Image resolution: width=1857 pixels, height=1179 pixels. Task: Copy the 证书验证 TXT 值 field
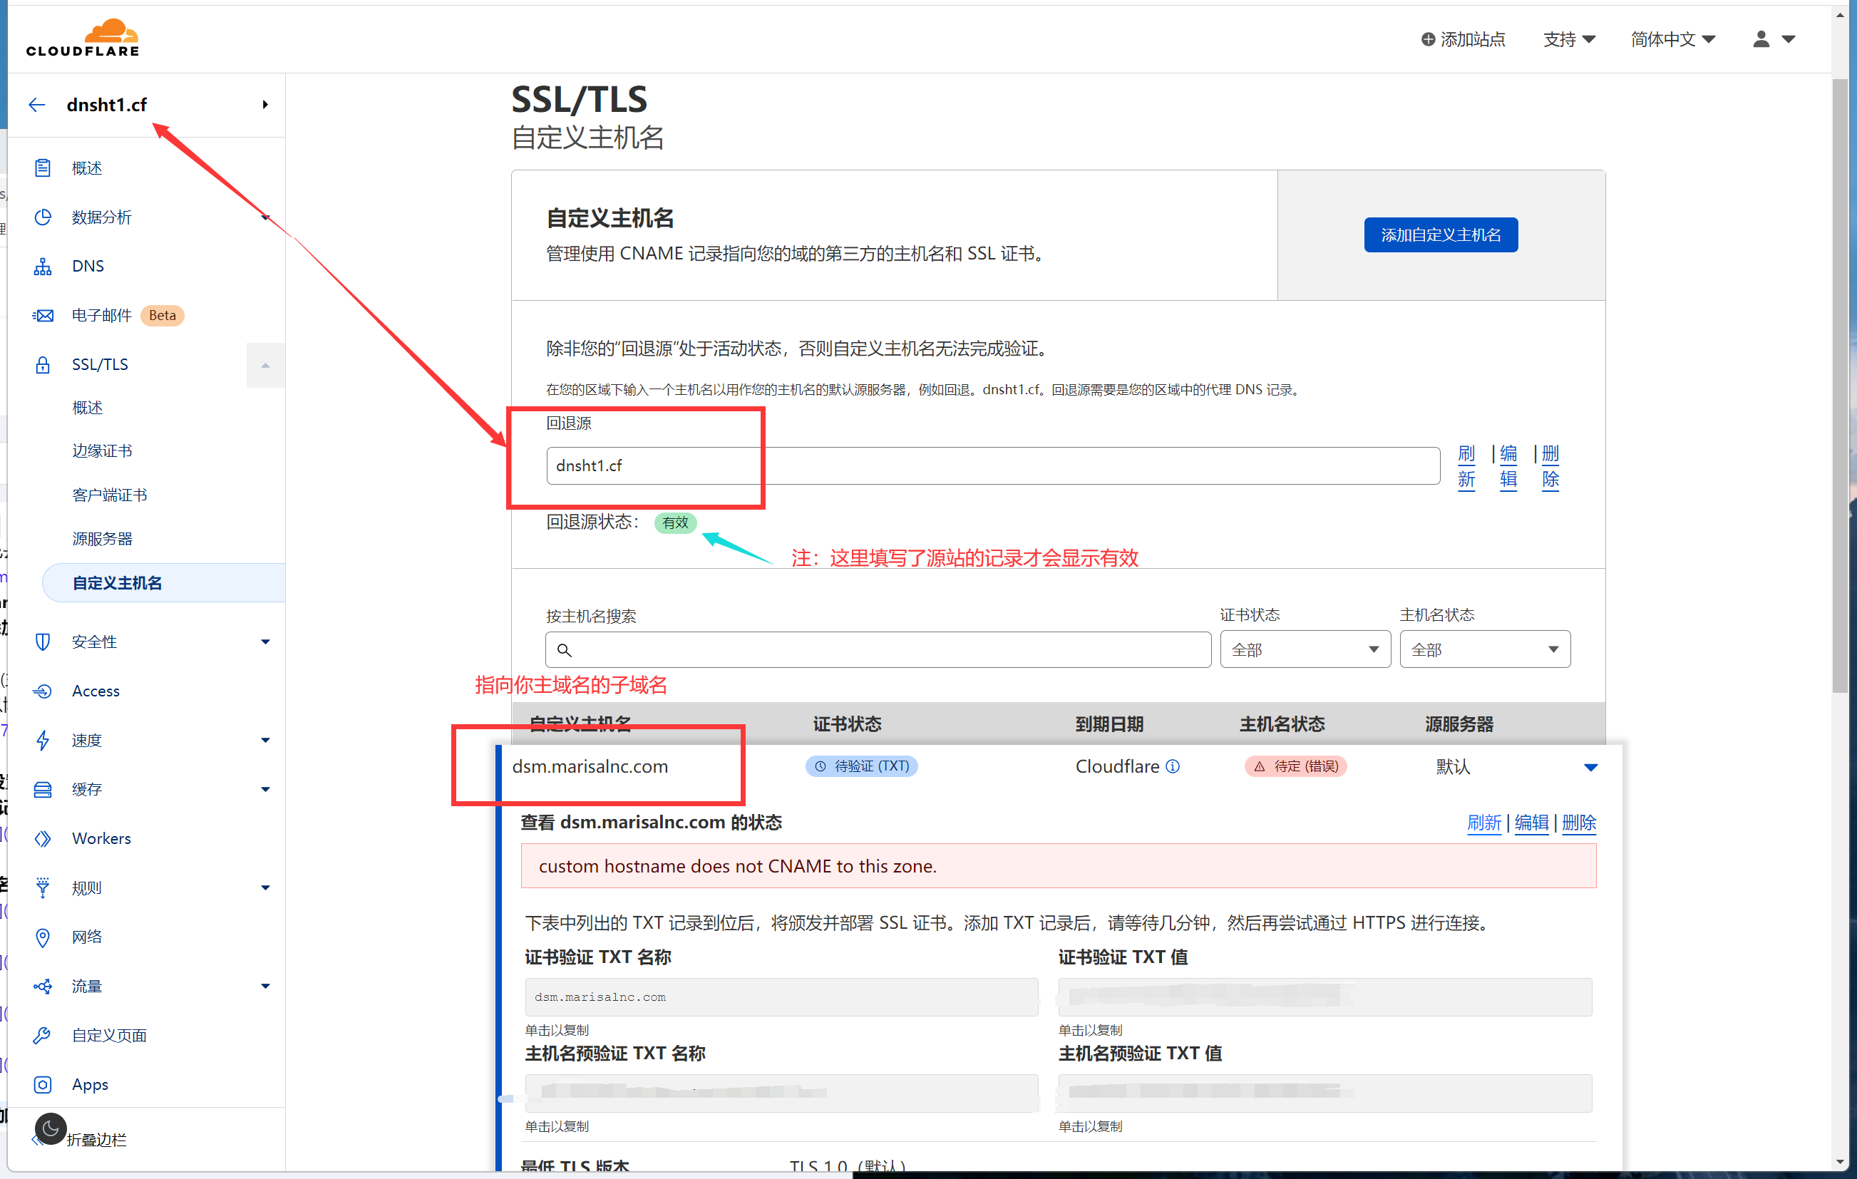(1325, 997)
